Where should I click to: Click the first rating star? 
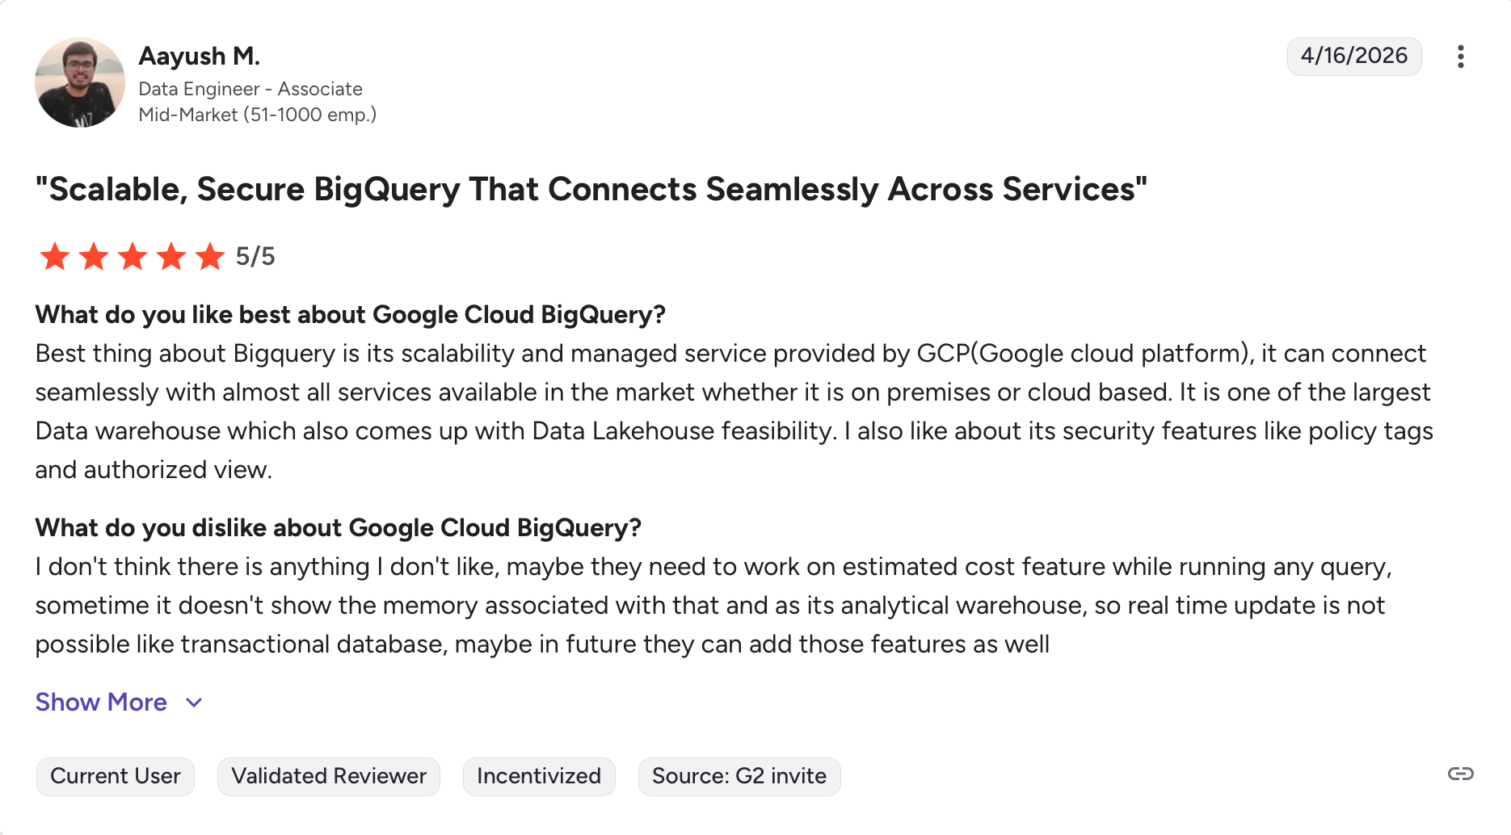(55, 257)
